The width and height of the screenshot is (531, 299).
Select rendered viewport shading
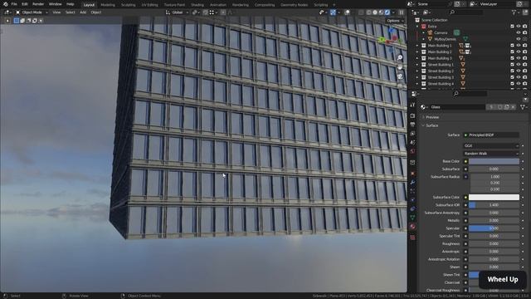[x=387, y=12]
